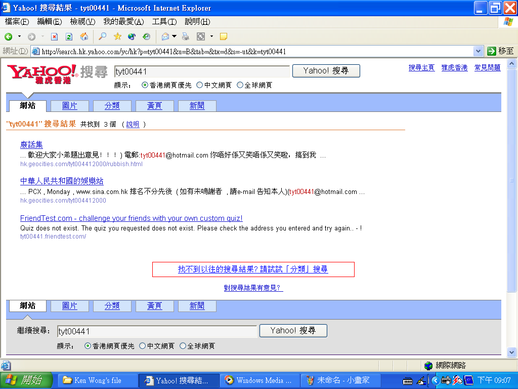The height and width of the screenshot is (389, 518).
Task: Switch to the top 黃頁 tab
Action: tap(155, 106)
